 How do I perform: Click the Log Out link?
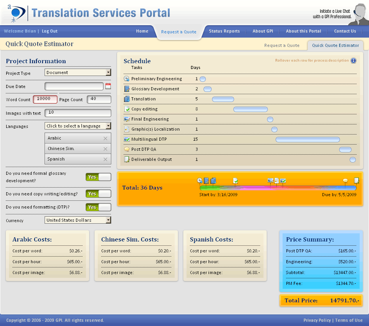tap(50, 31)
